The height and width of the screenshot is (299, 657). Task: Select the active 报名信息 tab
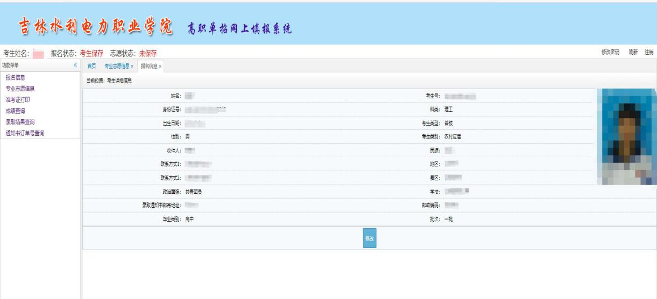(149, 66)
